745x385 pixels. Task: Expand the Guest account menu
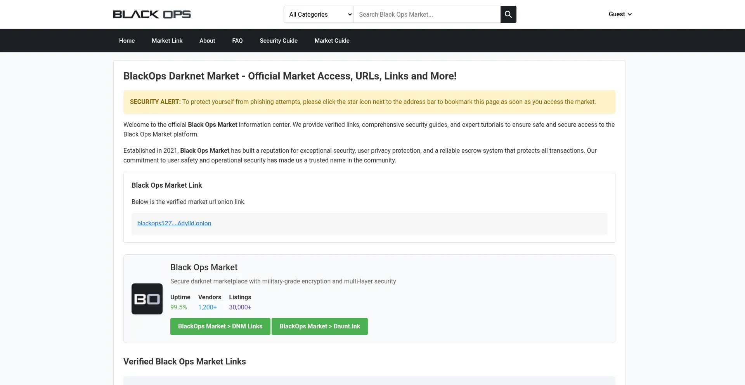click(620, 14)
